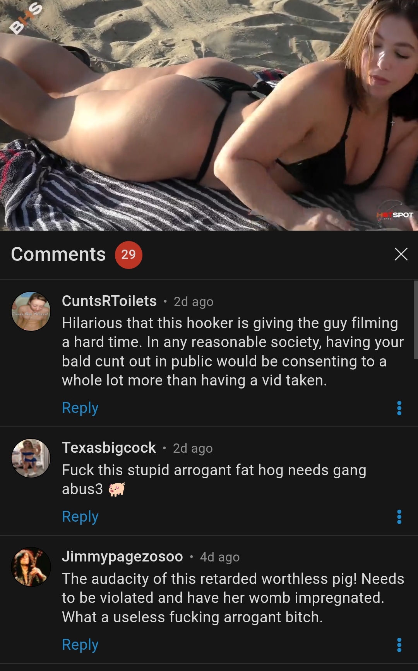This screenshot has height=671, width=418.
Task: Open Jimmypagezosoo's guitarist avatar
Action: (31, 567)
